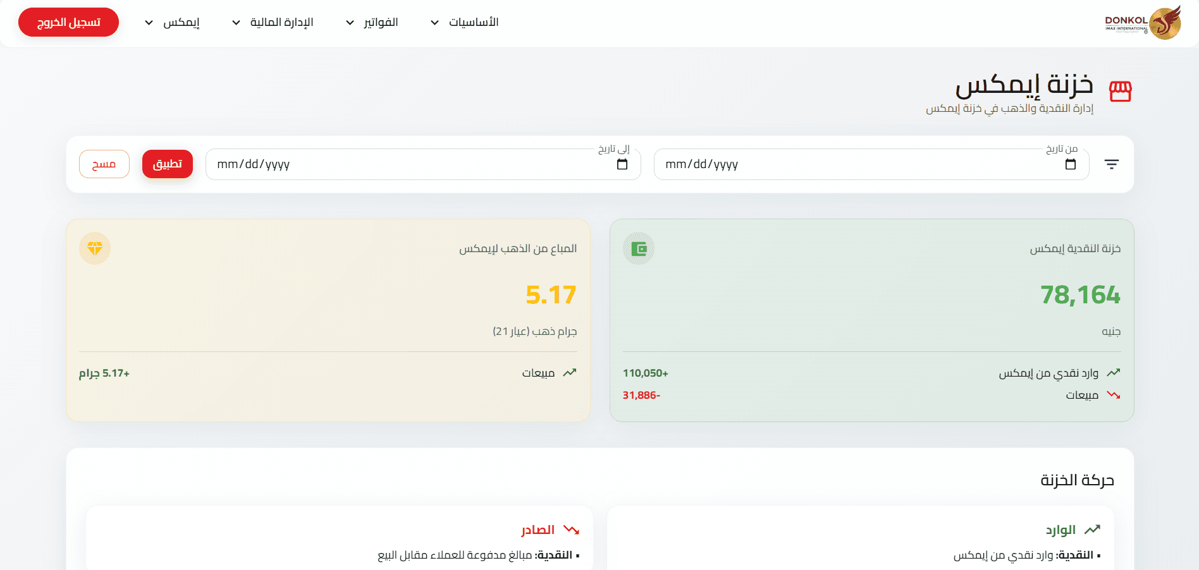Click the red store icon beside خزنة إيمكس
Image resolution: width=1199 pixels, height=570 pixels.
(1121, 92)
